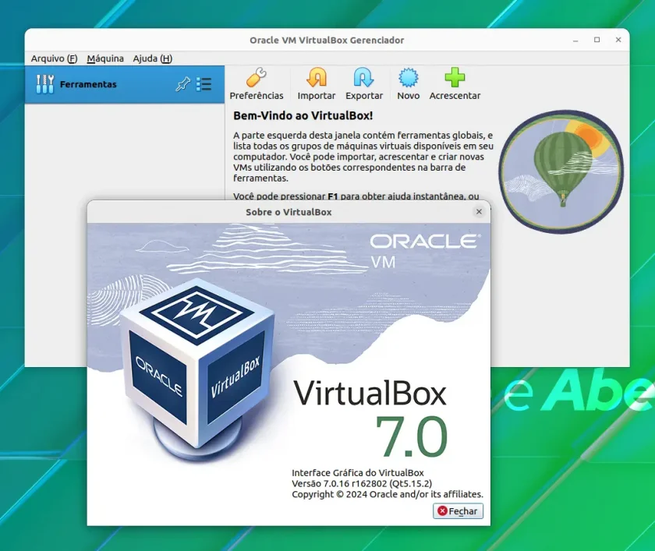Select the Ferramentas tools item
The width and height of the screenshot is (655, 551).
[125, 84]
